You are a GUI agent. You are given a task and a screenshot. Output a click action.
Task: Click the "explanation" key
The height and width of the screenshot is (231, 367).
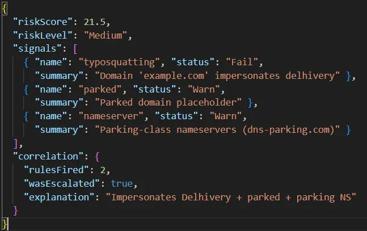click(59, 197)
